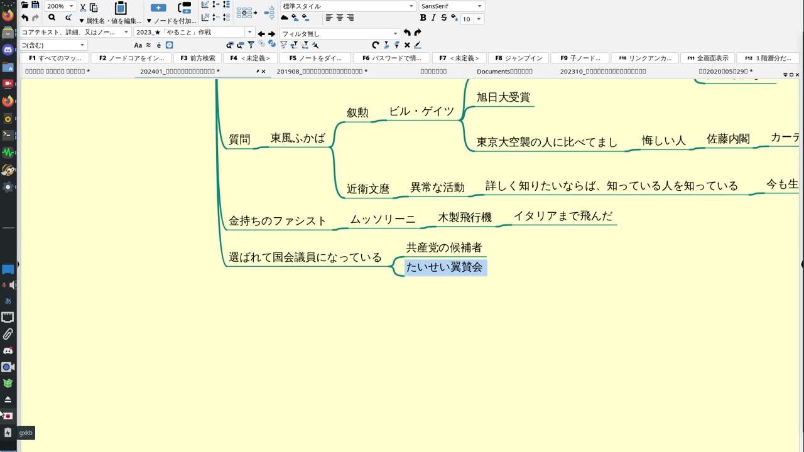Open Discord from the dock
Image resolution: width=804 pixels, height=452 pixels.
8,50
